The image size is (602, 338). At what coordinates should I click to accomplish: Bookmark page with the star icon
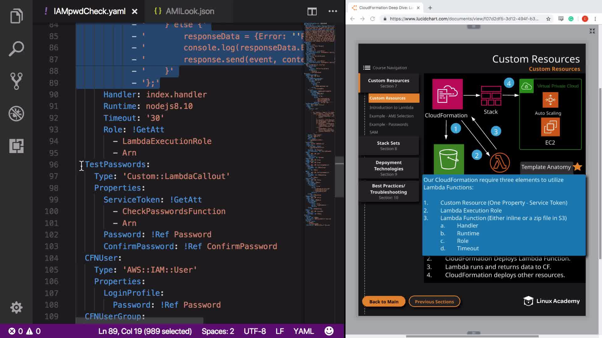click(x=548, y=19)
